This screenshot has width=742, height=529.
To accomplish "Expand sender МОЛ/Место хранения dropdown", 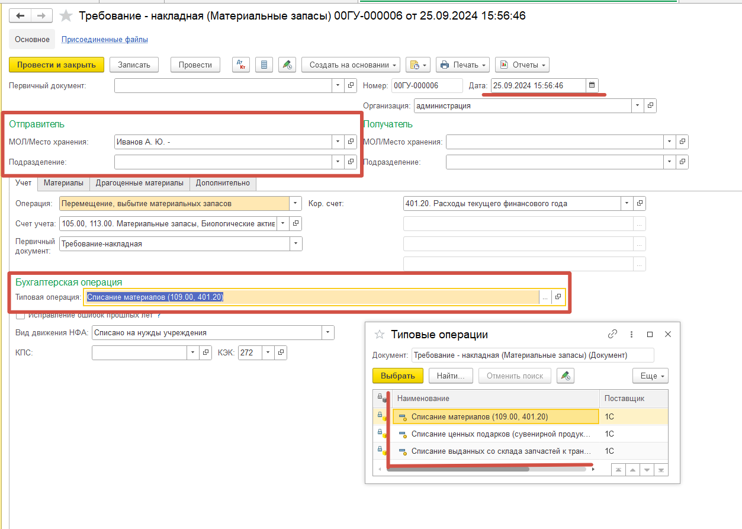I will (x=338, y=142).
